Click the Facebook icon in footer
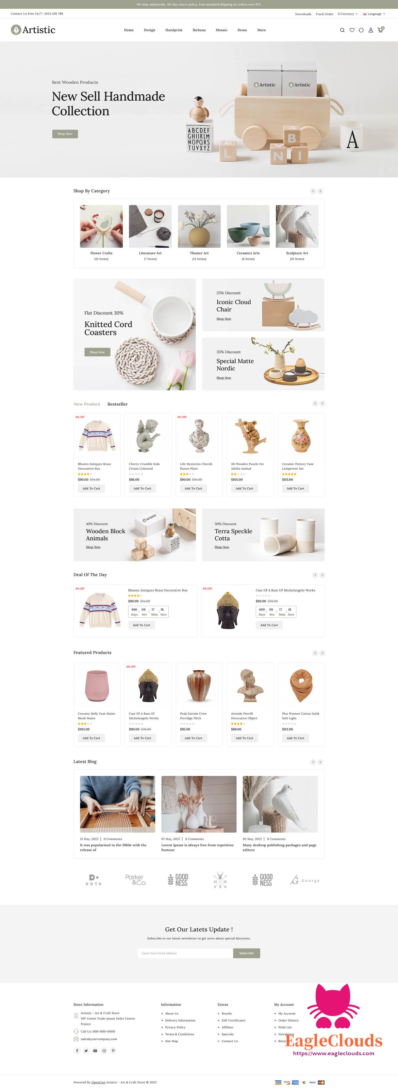 (77, 1051)
